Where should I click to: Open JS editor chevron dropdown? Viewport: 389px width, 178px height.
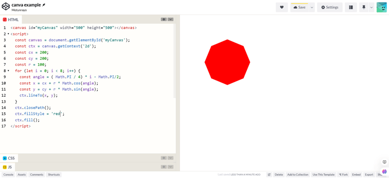[171, 167]
